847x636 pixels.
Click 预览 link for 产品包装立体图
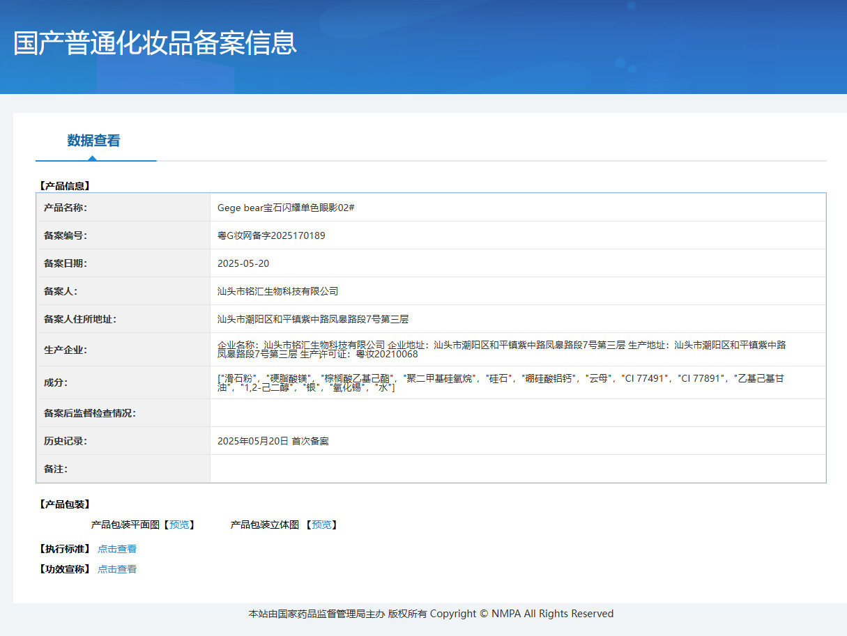tap(321, 525)
